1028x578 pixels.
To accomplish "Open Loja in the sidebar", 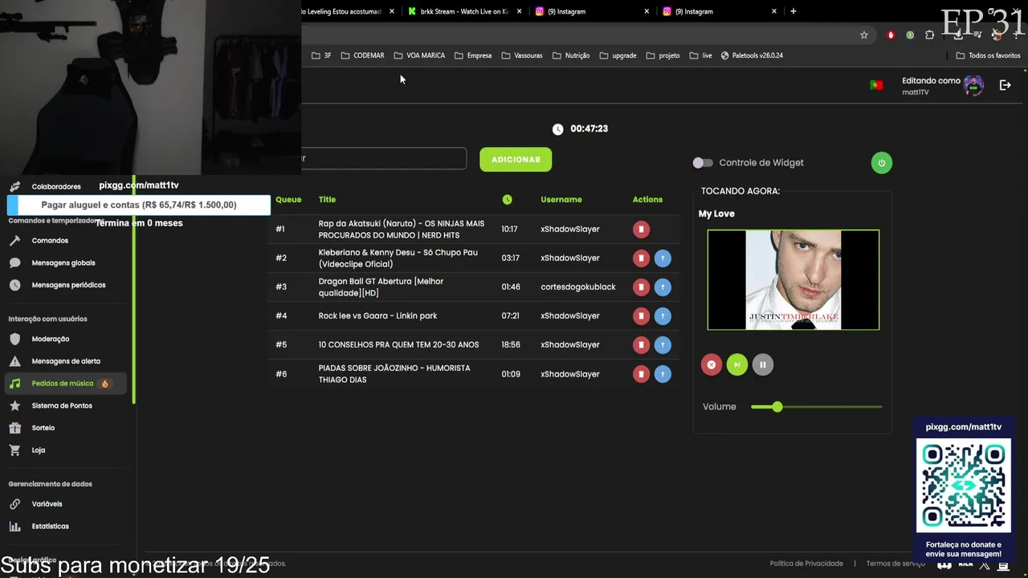I will (38, 450).
